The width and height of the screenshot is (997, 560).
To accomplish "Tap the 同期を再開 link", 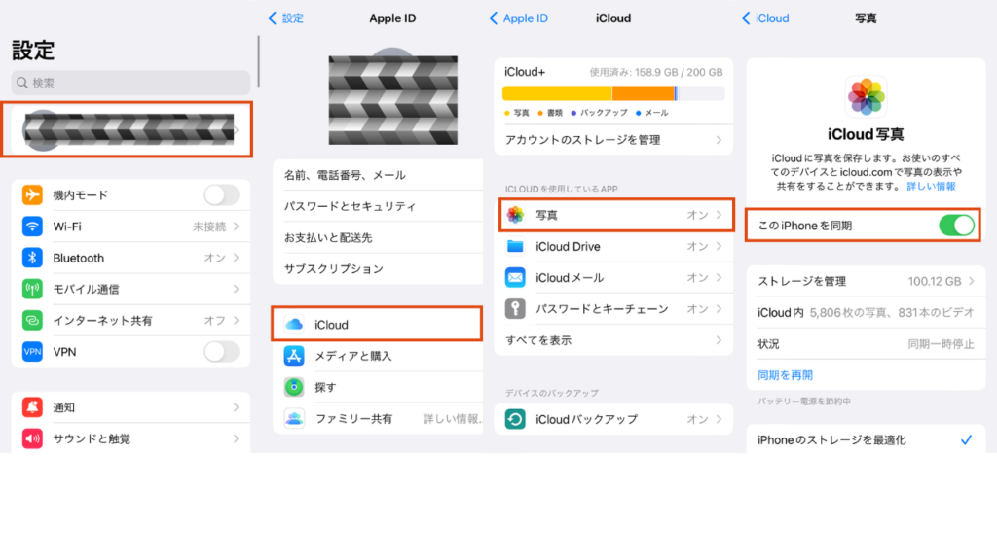I will point(786,375).
